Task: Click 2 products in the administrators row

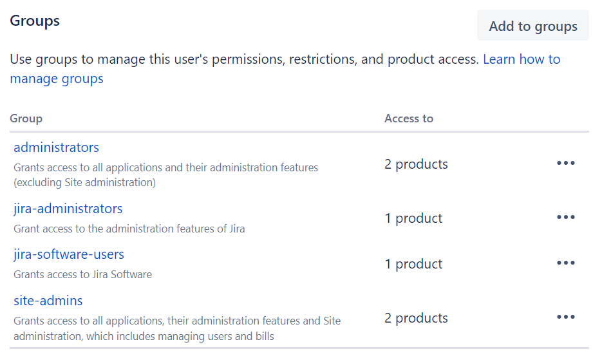Action: (416, 164)
